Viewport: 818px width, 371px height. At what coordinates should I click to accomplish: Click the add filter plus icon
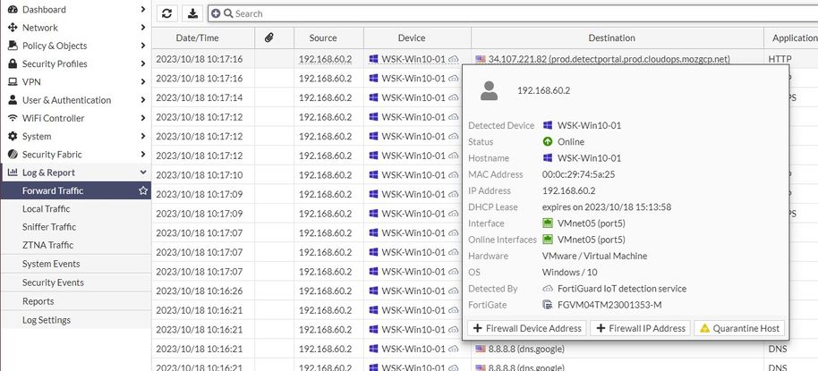pyautogui.click(x=215, y=13)
